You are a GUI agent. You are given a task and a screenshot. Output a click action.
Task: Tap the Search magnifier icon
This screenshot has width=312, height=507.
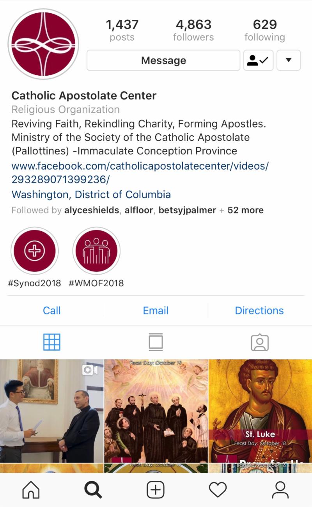tap(93, 490)
